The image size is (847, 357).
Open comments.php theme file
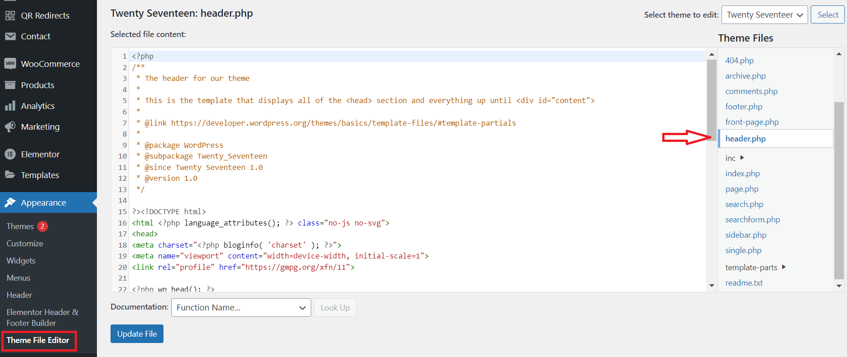(751, 91)
